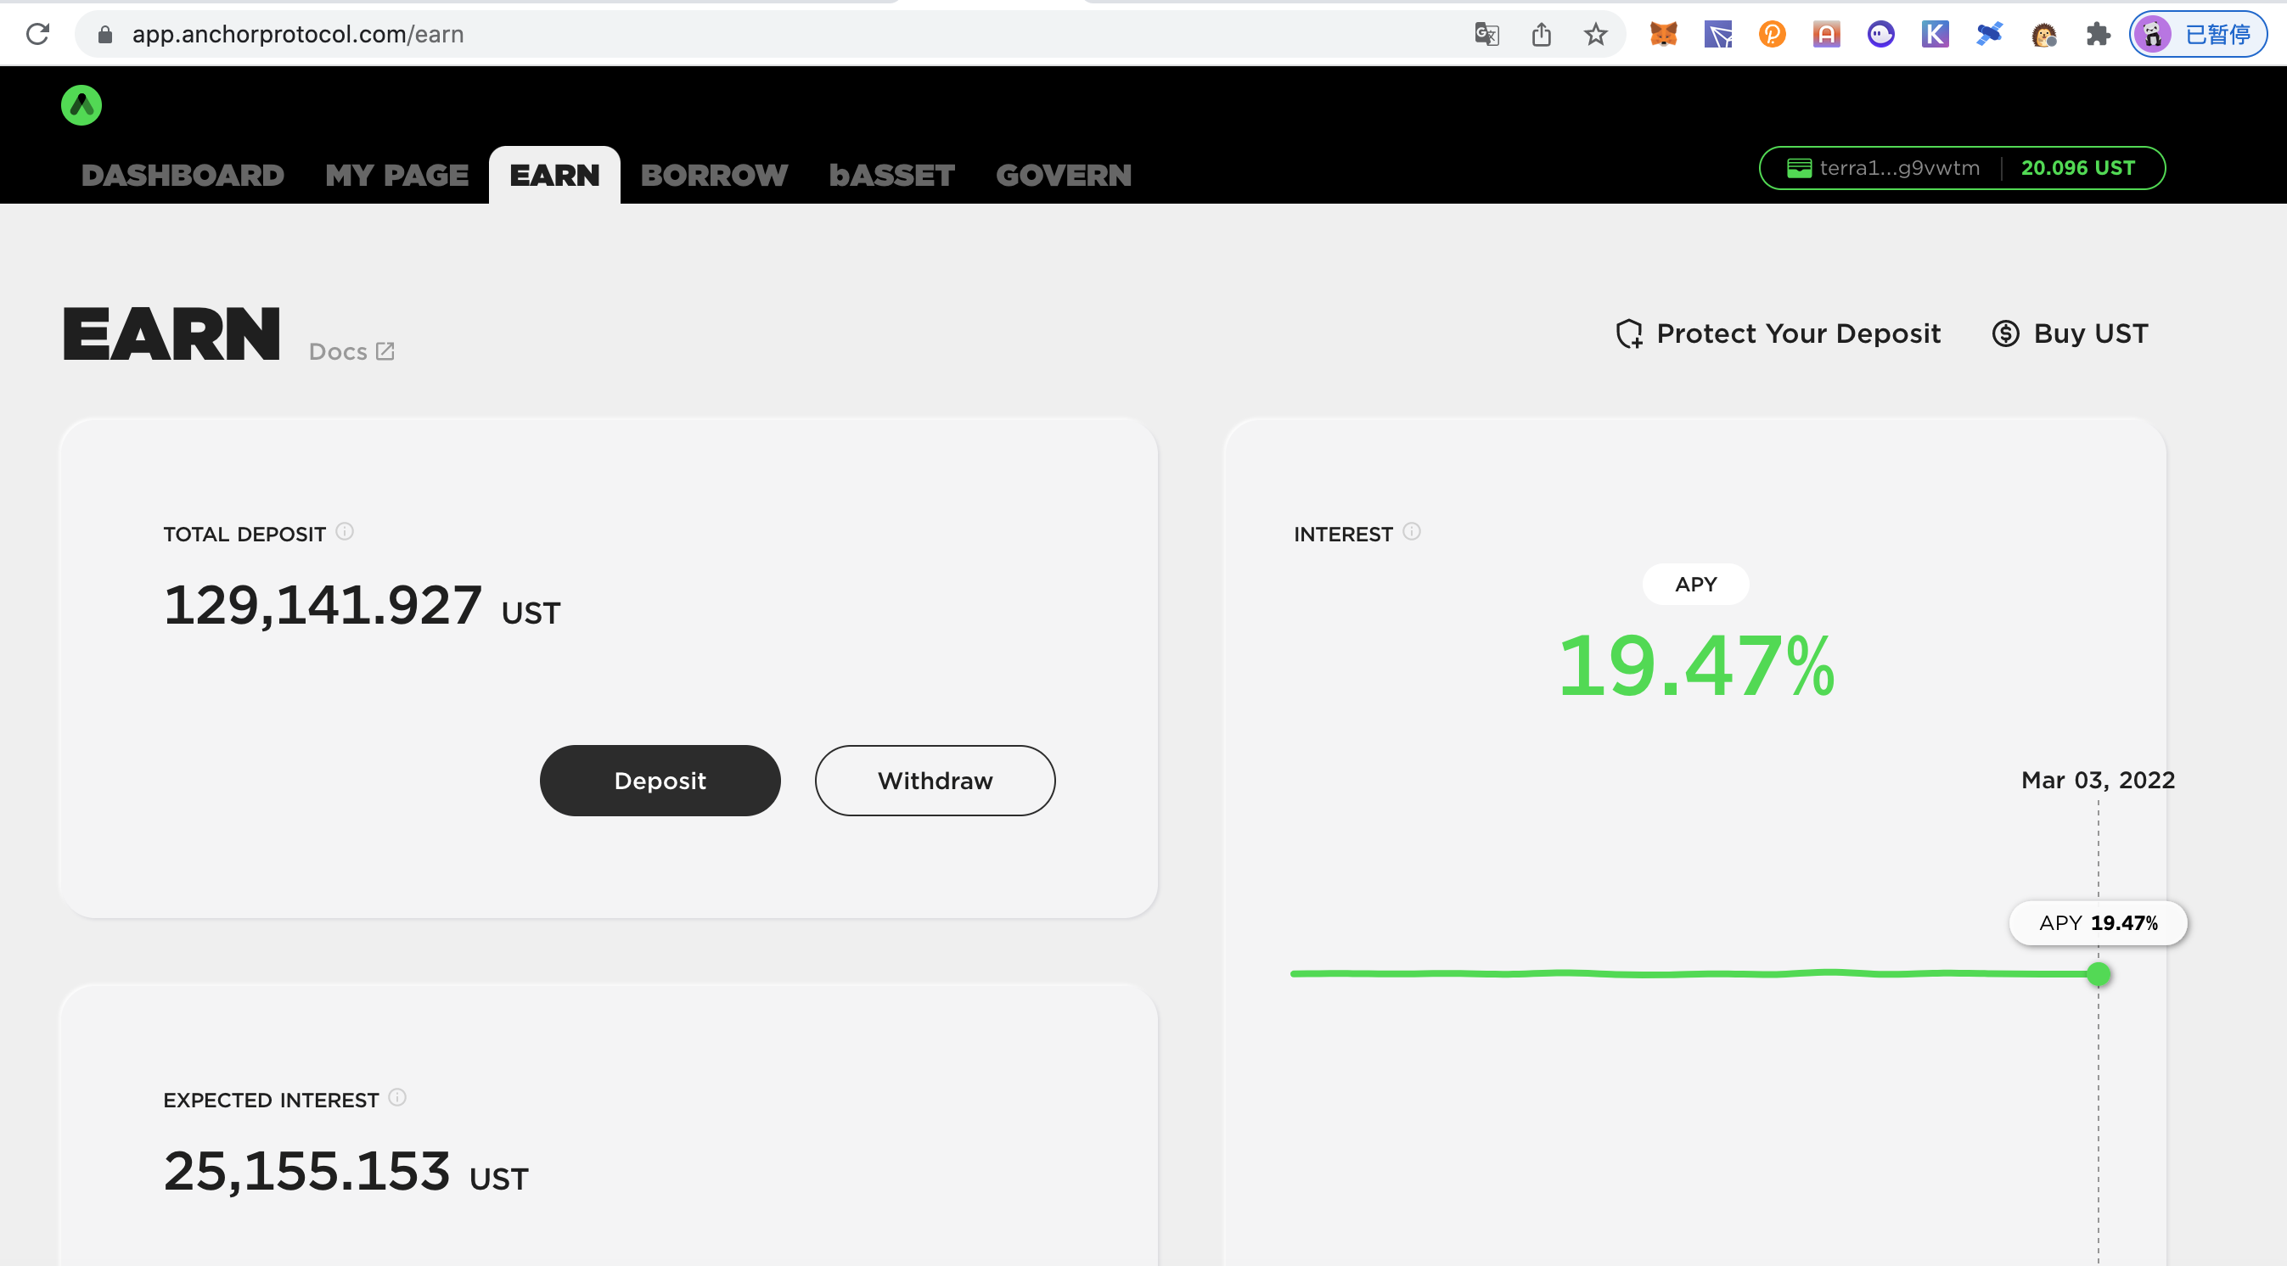Image resolution: width=2287 pixels, height=1266 pixels.
Task: Click the Withdraw button
Action: [935, 781]
